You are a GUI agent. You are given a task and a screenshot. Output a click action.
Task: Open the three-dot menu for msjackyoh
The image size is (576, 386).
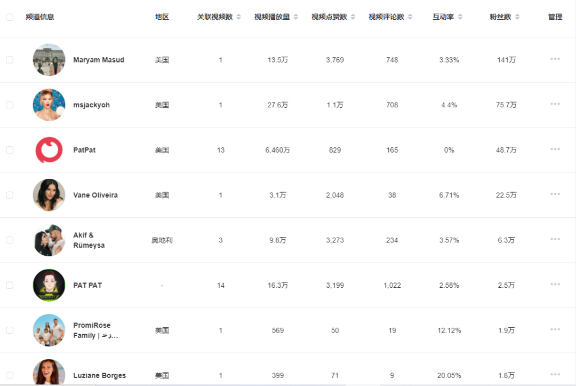coord(555,104)
